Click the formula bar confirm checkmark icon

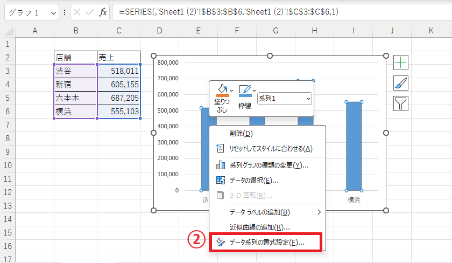pyautogui.click(x=90, y=12)
